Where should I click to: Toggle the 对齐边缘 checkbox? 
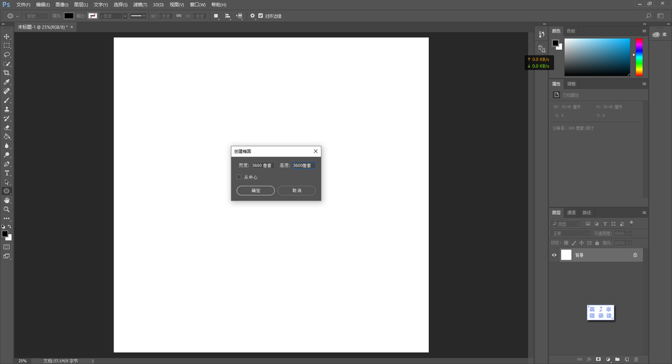(x=261, y=16)
